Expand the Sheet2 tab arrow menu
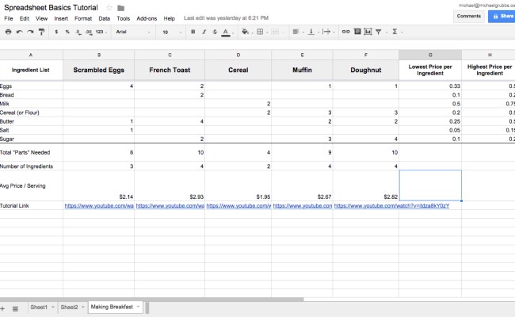The width and height of the screenshot is (515, 317). 83,307
